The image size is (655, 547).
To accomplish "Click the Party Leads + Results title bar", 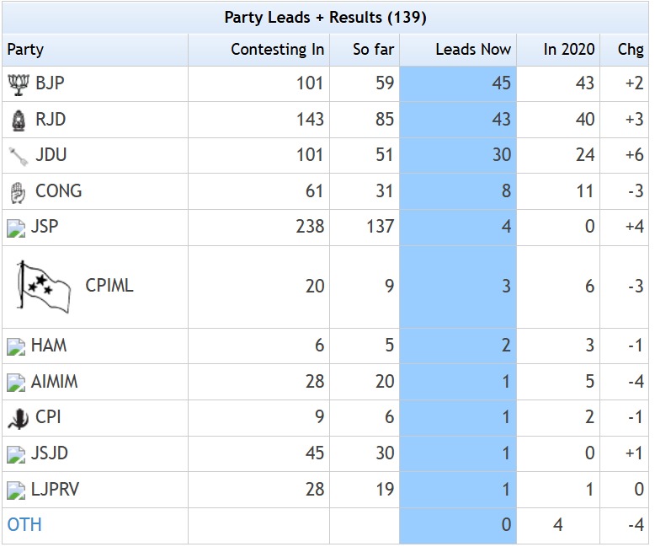I will (325, 17).
